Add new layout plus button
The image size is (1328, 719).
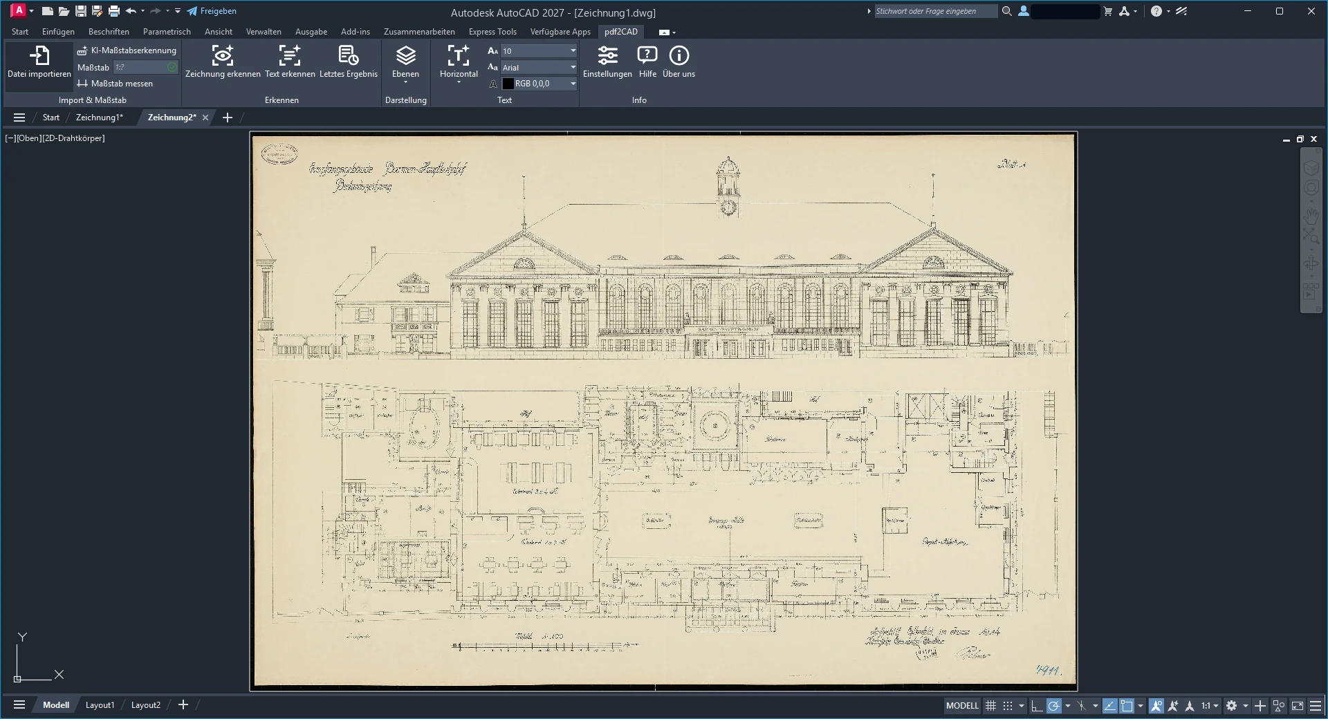click(x=183, y=705)
